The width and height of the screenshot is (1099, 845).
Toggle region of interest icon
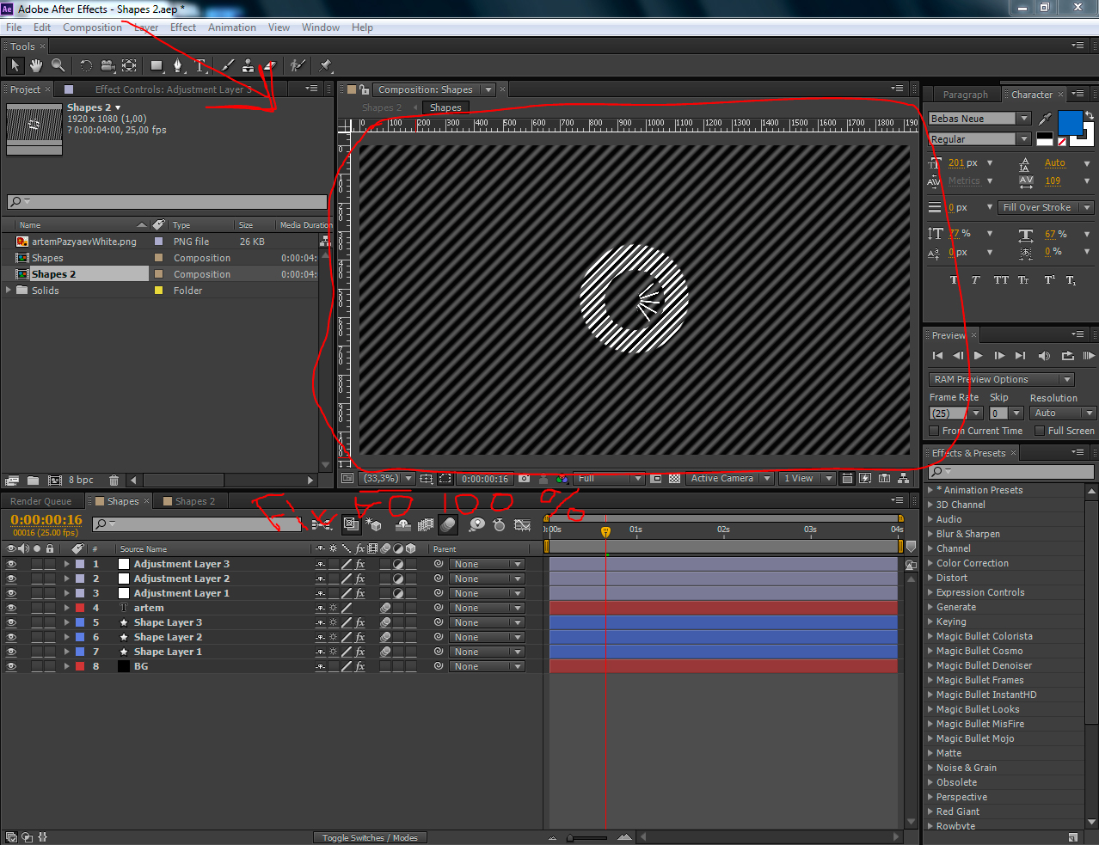click(656, 479)
